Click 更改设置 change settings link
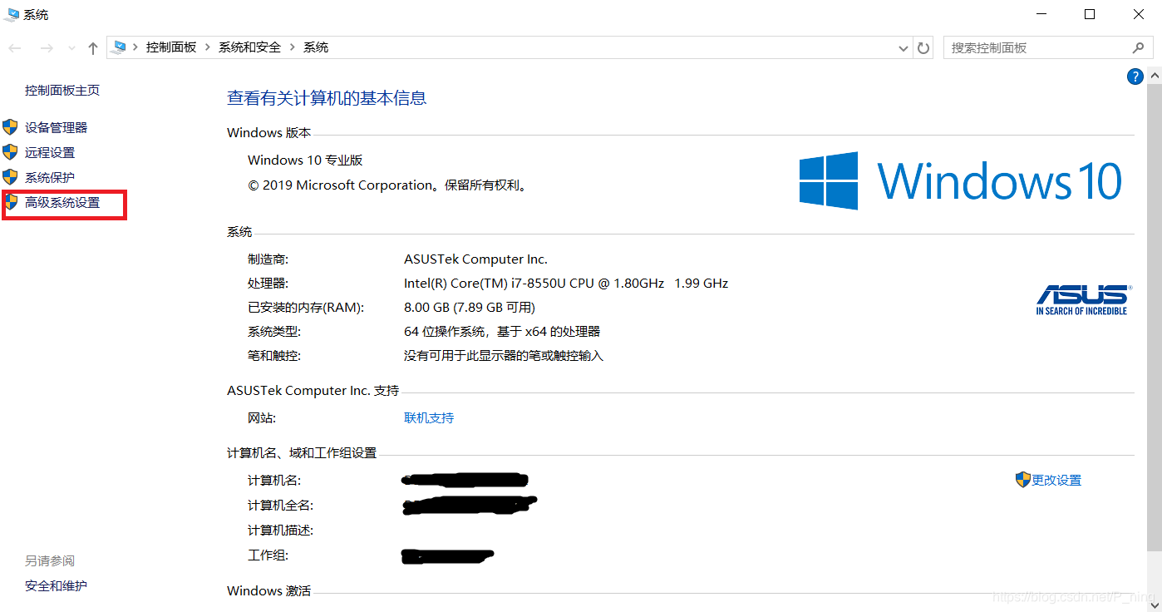The height and width of the screenshot is (612, 1162). tap(1056, 480)
